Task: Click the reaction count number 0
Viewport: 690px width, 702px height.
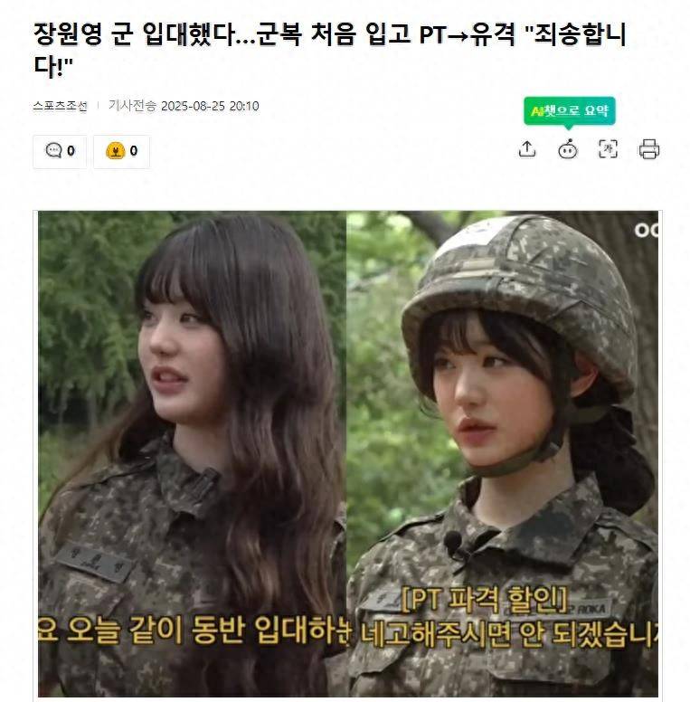Action: [x=133, y=151]
